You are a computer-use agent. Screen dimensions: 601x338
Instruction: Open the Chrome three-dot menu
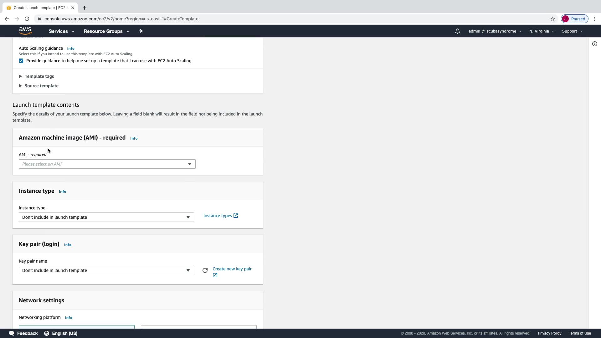pos(594,19)
